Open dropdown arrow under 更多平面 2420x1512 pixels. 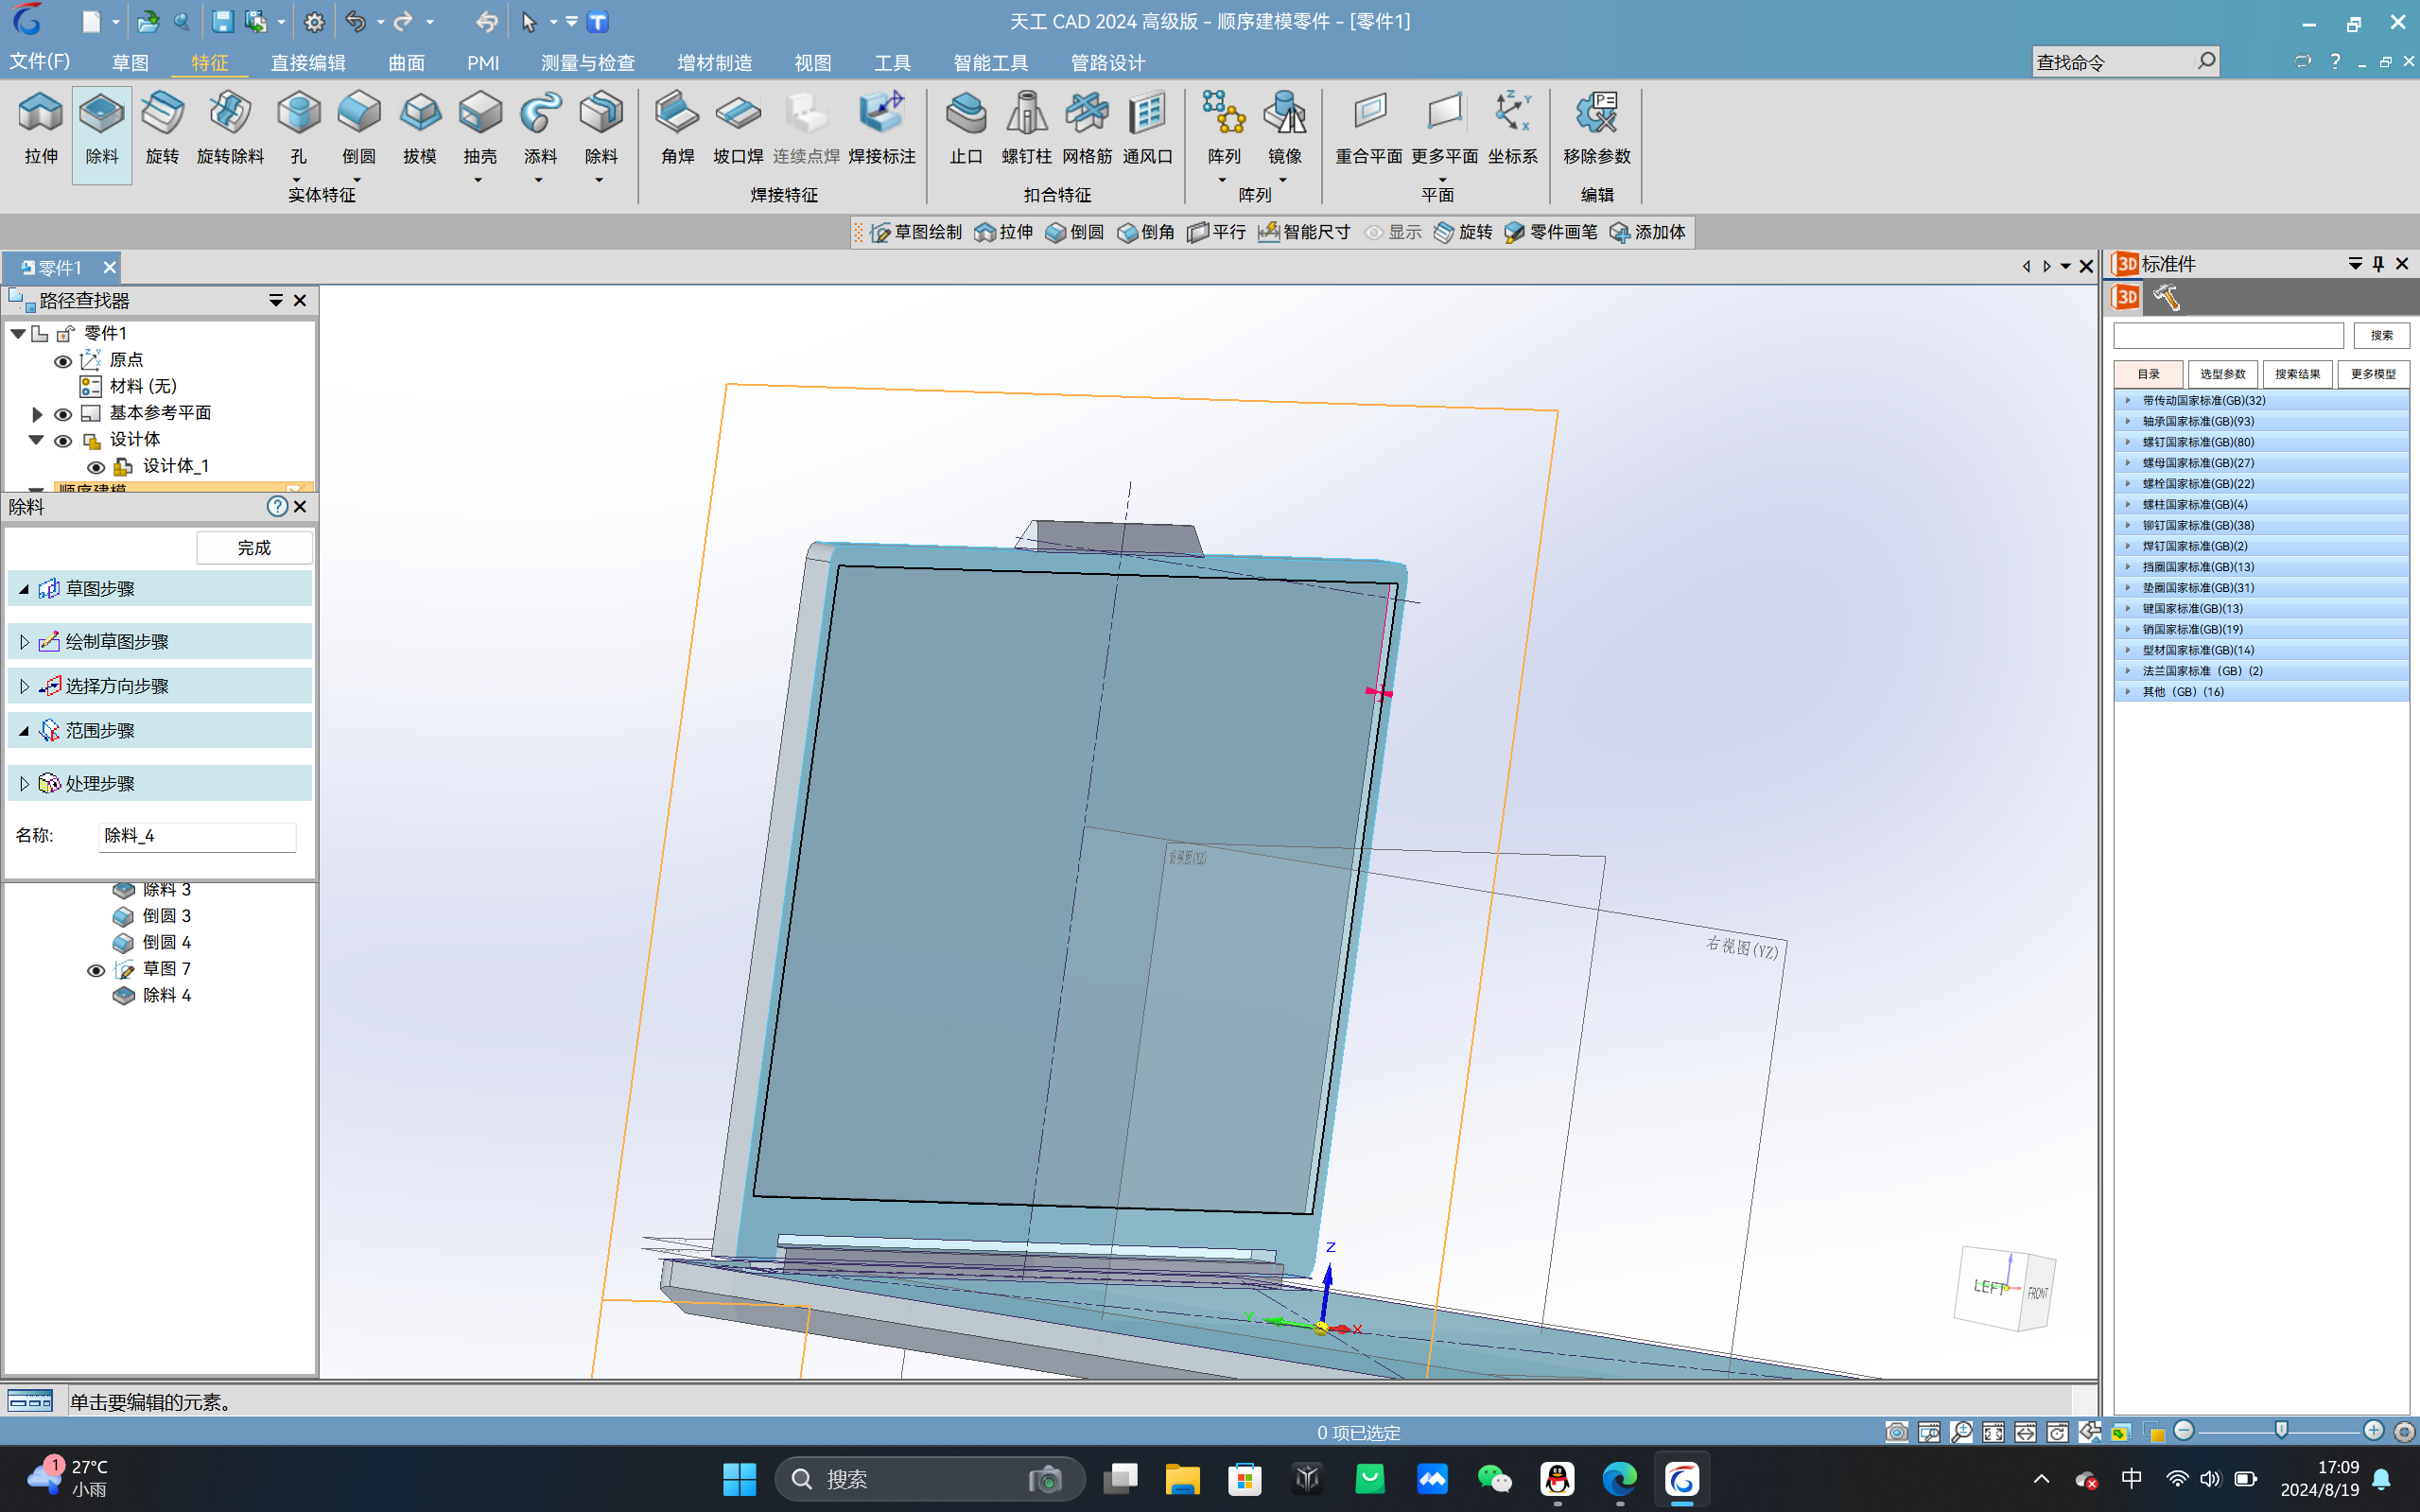coord(1443,179)
